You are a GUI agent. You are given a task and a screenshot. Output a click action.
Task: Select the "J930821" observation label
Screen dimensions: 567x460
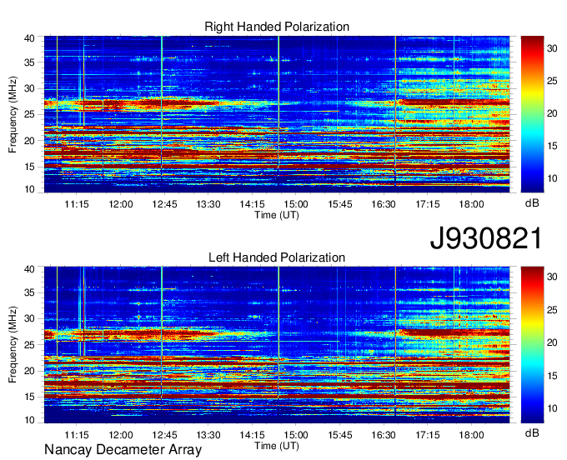point(486,238)
